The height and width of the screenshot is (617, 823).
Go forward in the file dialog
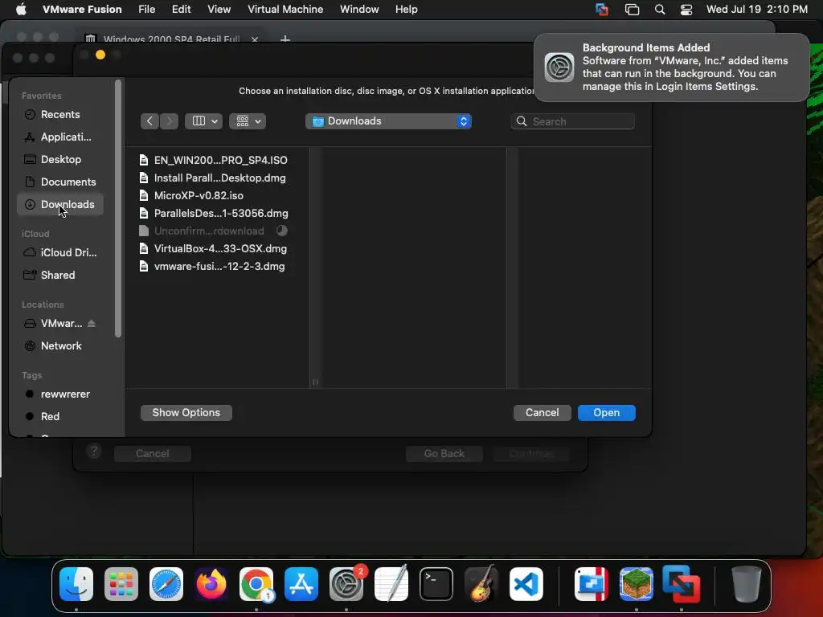(169, 121)
